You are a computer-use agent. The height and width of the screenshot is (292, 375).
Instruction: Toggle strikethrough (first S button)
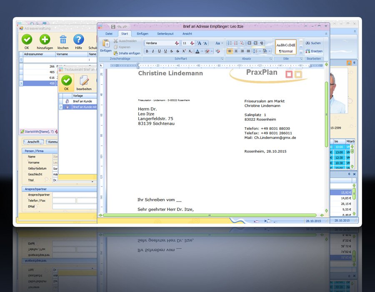172,51
